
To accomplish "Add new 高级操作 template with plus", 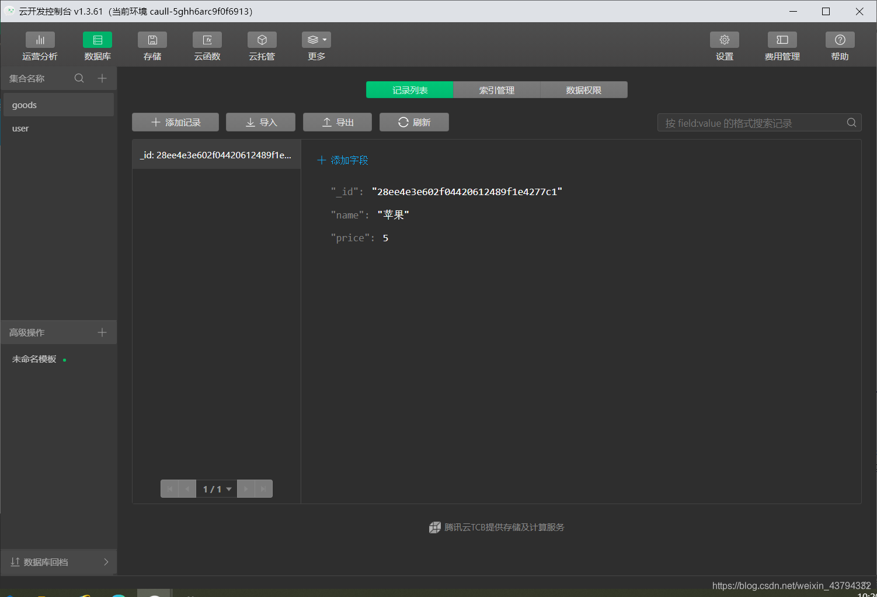I will tap(102, 332).
